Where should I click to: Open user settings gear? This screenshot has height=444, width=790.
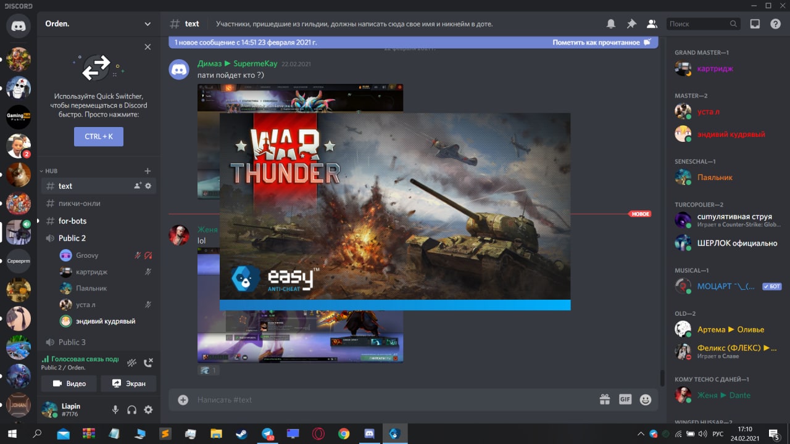148,409
